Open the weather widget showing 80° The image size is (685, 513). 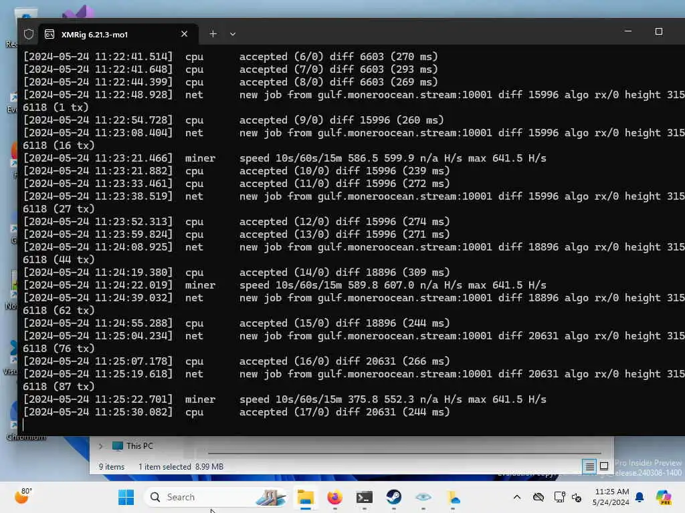pyautogui.click(x=23, y=496)
